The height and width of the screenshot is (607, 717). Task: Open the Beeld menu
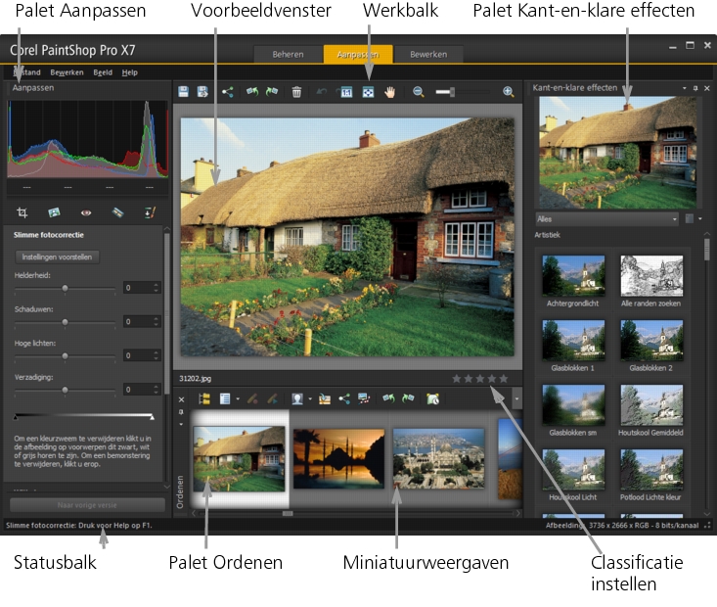(103, 72)
